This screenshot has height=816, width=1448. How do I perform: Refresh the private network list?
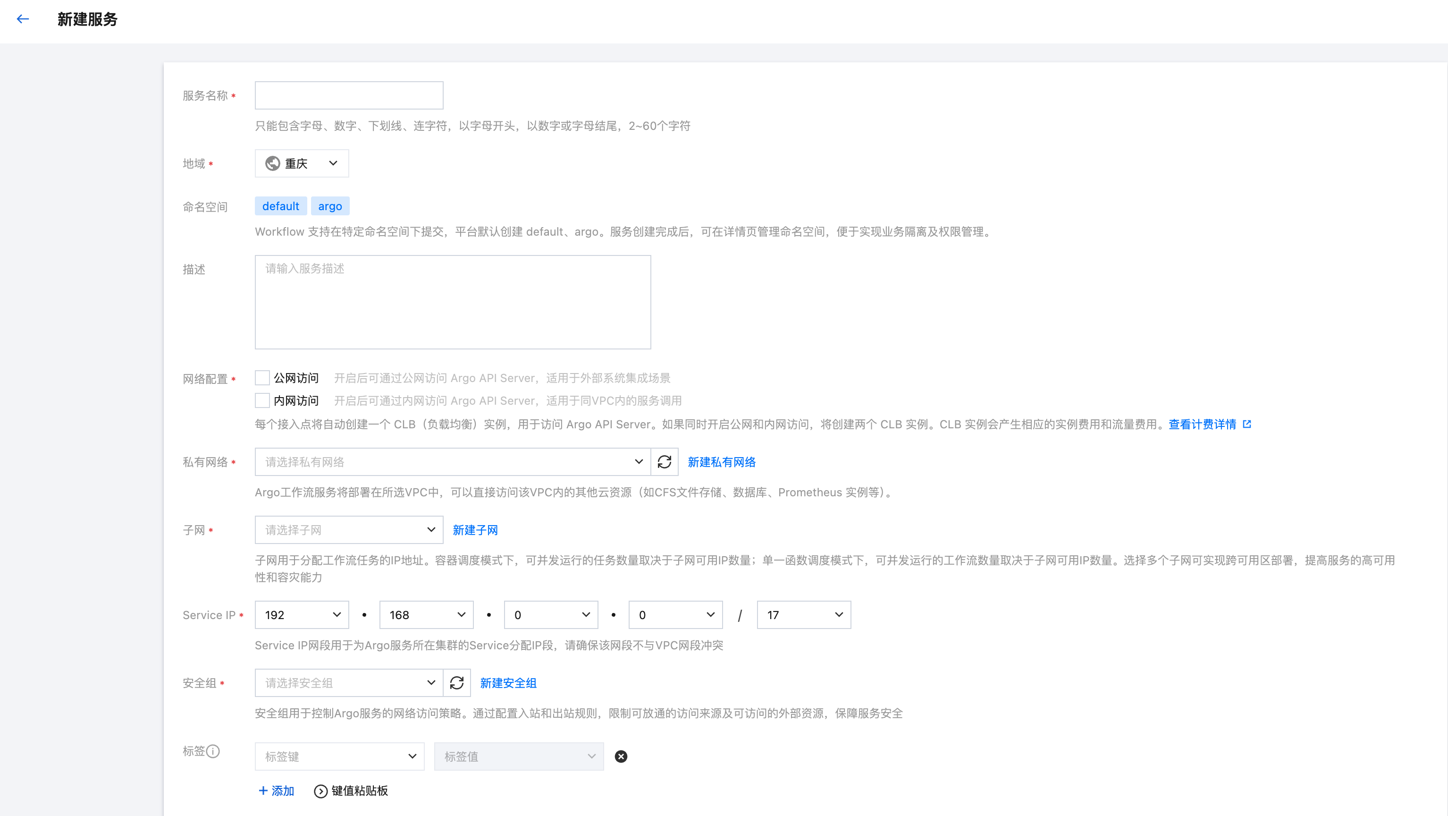pyautogui.click(x=665, y=462)
